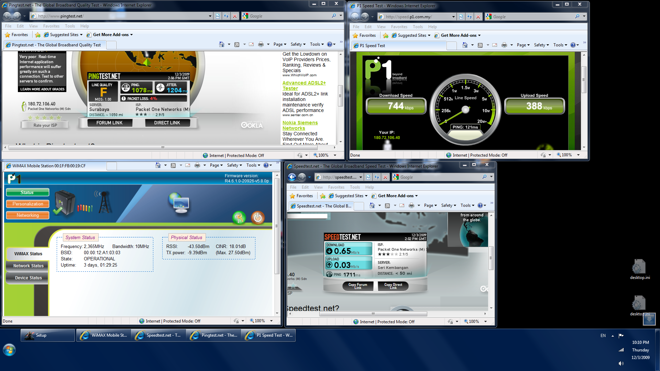Click the Back arrow in Speedtest.net window
This screenshot has height=371, width=660.
(292, 177)
